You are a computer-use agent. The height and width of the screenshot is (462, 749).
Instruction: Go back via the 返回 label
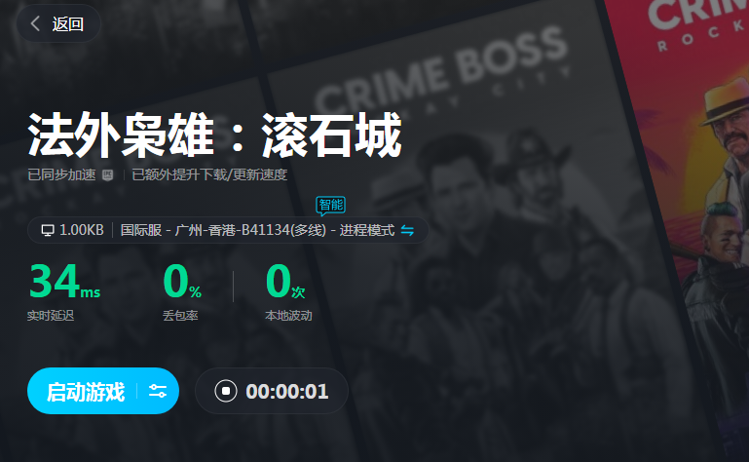[68, 24]
